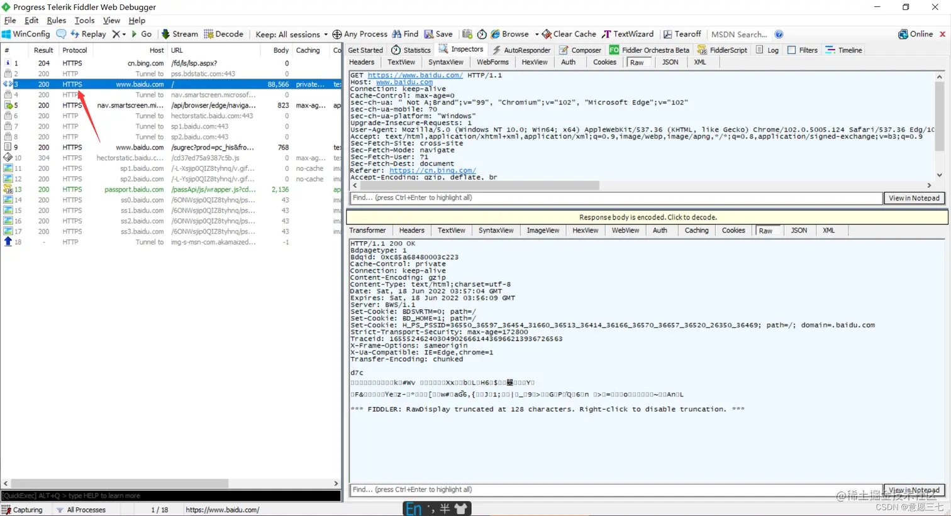
Task: Select session 5 nav.smartscreen row
Action: pos(172,105)
